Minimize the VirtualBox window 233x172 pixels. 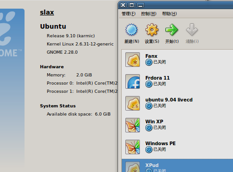tap(140, 5)
